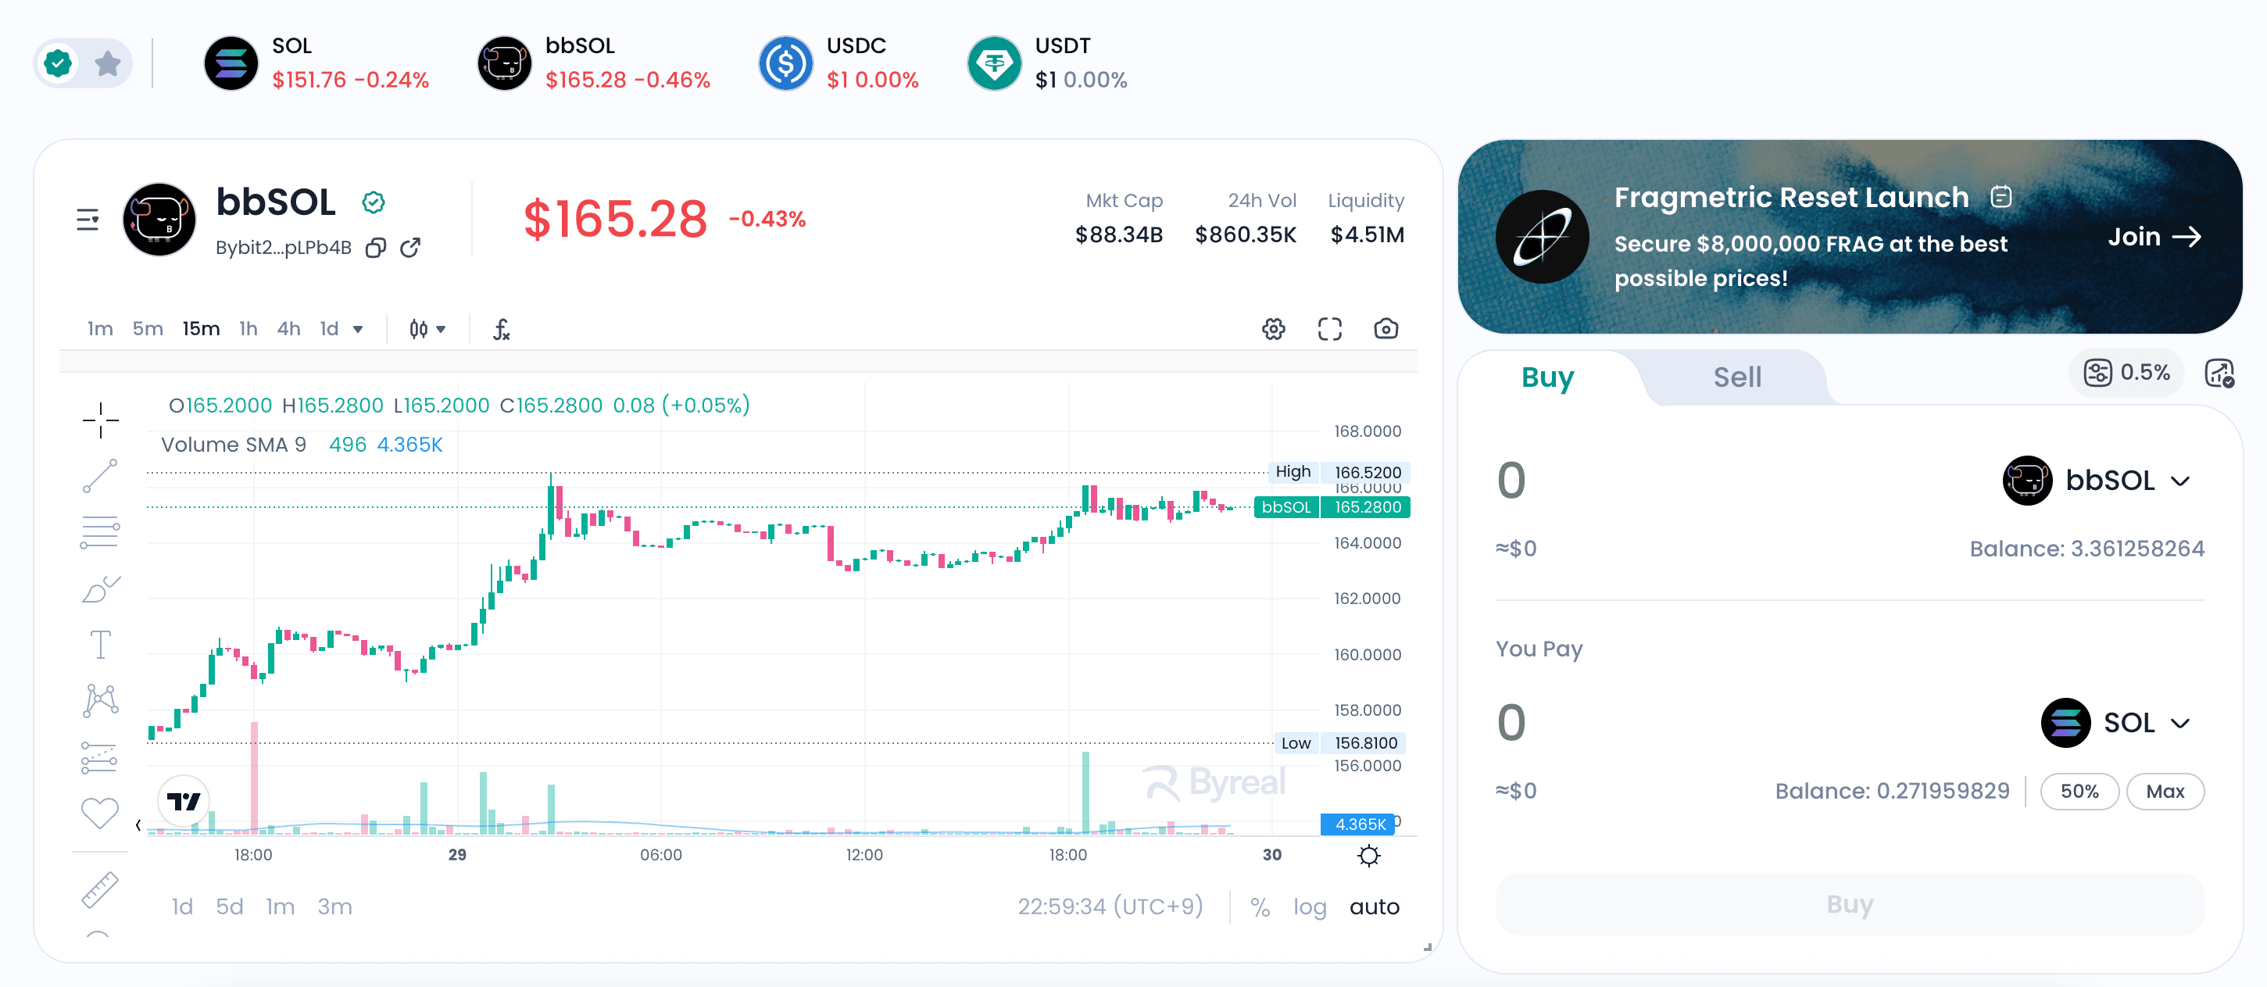The height and width of the screenshot is (987, 2267).
Task: Select the text annotation tool
Action: pos(100,645)
